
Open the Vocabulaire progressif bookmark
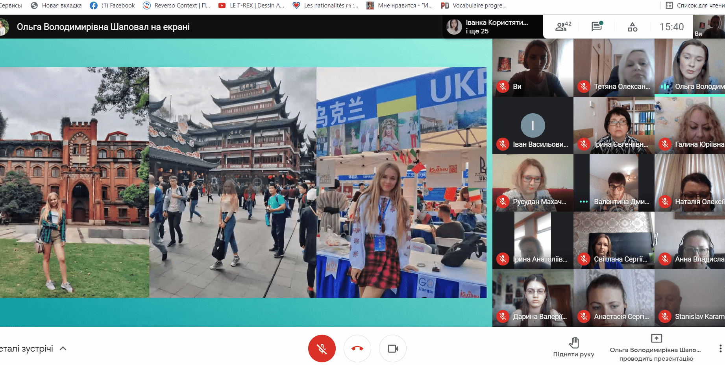(474, 6)
